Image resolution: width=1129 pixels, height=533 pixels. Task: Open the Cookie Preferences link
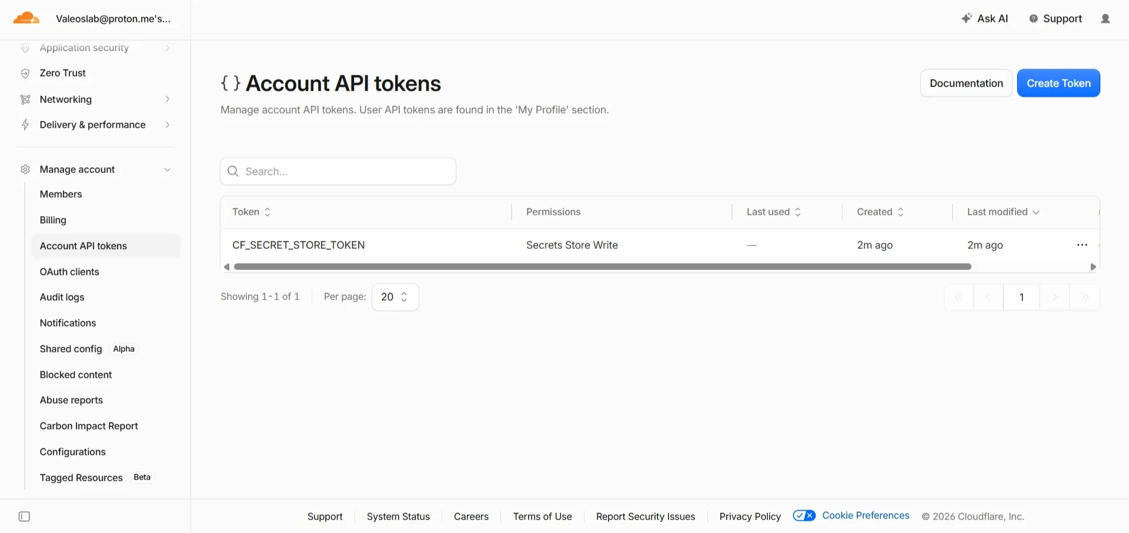(866, 515)
